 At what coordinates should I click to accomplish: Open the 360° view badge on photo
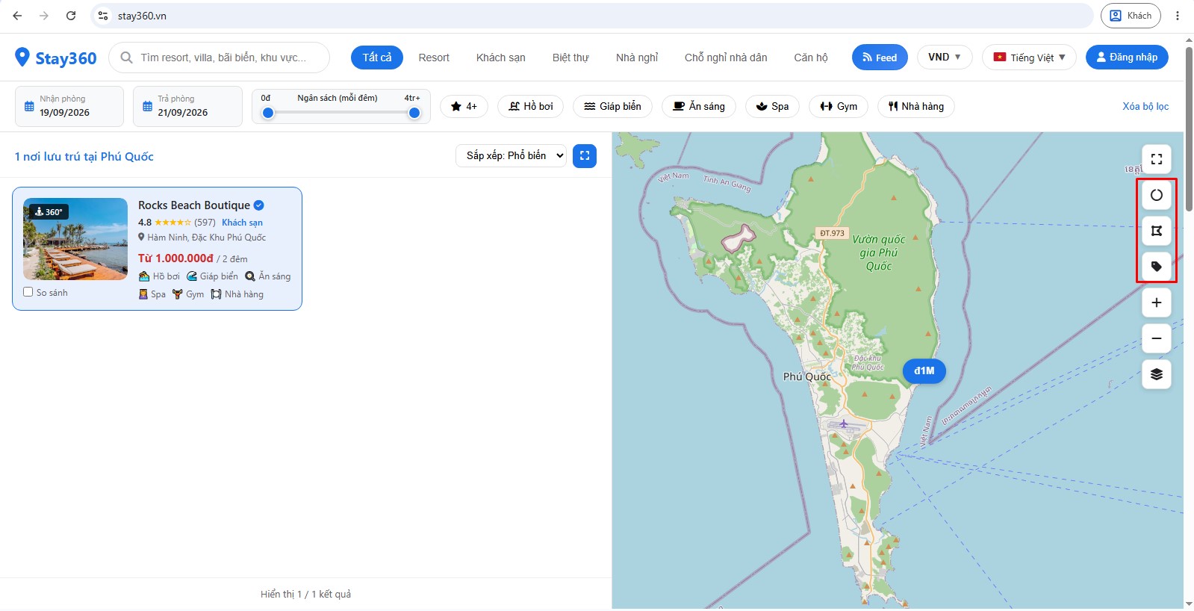[49, 212]
